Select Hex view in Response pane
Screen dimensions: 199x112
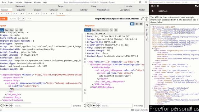point(99,30)
